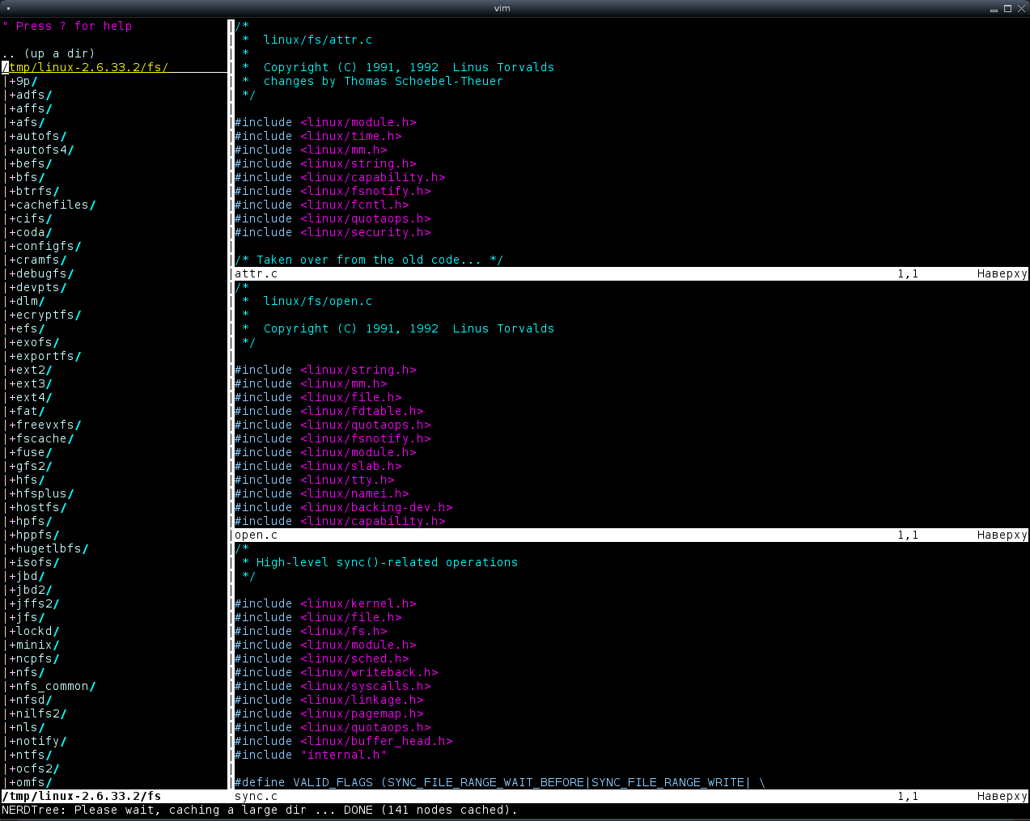Select the 9p folder in tree
The height and width of the screenshot is (821, 1030).
pyautogui.click(x=23, y=81)
